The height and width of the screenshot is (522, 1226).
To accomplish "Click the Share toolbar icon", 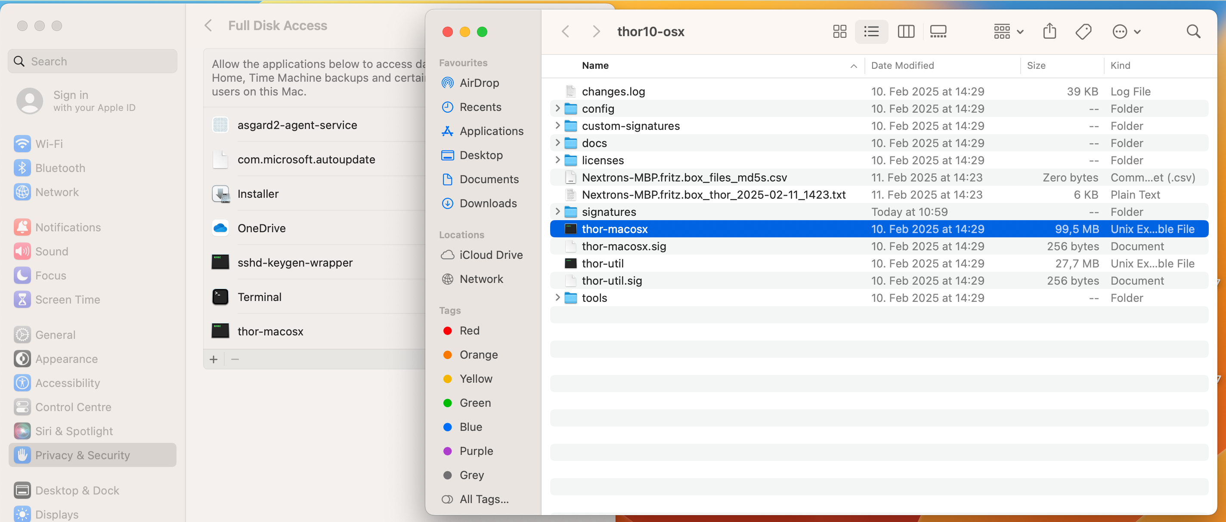I will (1050, 32).
